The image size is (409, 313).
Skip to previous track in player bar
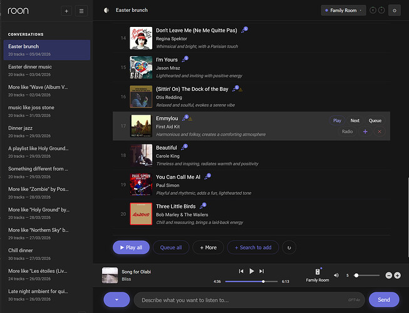coord(241,271)
